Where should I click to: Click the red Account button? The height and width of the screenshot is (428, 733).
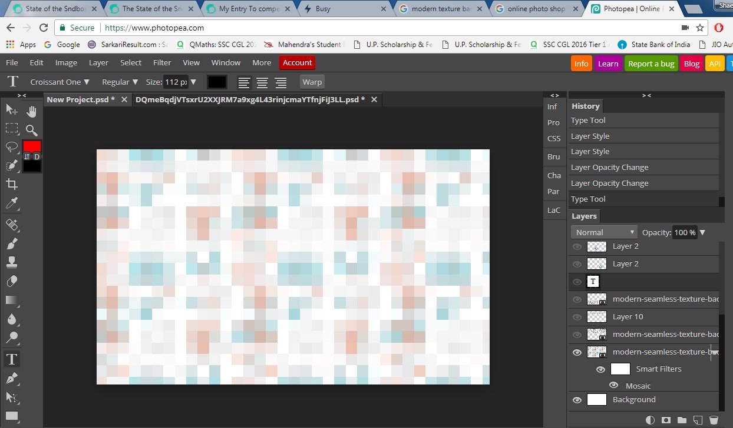[298, 62]
